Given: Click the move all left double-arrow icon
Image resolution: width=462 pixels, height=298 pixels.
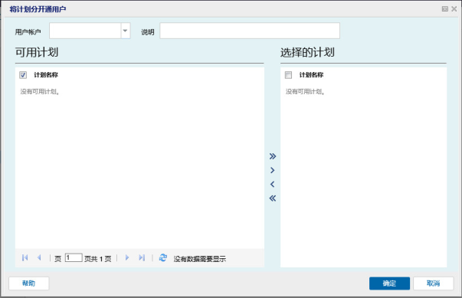Looking at the screenshot, I should click(273, 198).
